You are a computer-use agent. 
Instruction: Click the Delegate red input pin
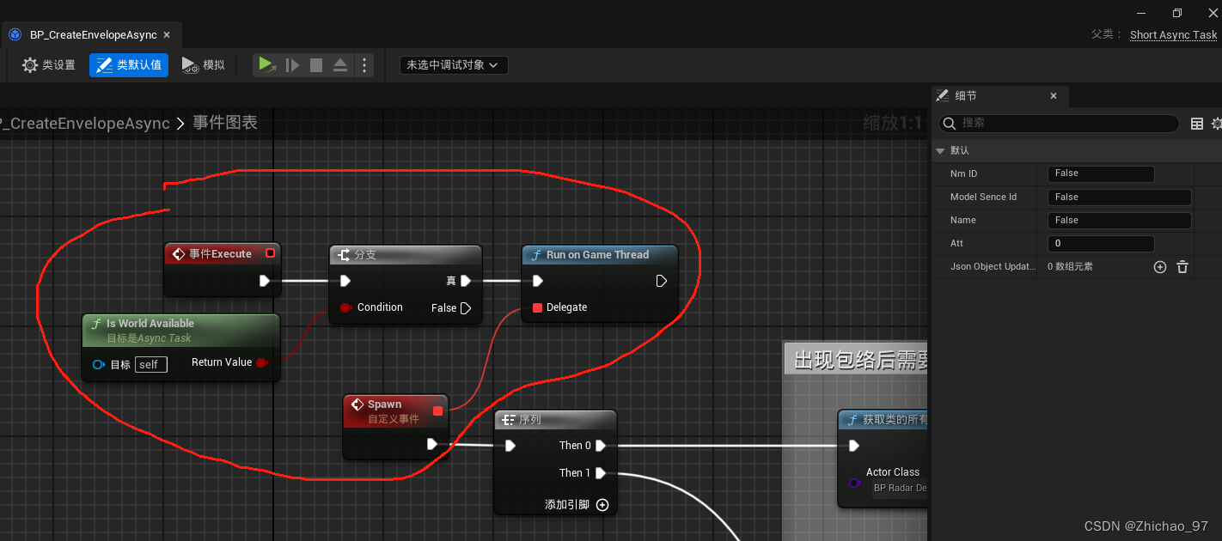coord(537,307)
